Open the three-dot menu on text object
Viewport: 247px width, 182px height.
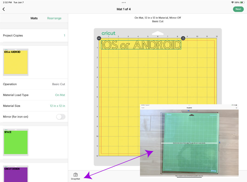click(99, 38)
